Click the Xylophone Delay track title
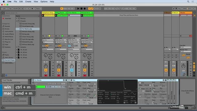 coord(48,13)
